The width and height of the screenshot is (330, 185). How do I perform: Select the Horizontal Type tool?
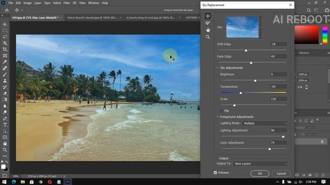[x=5, y=125]
